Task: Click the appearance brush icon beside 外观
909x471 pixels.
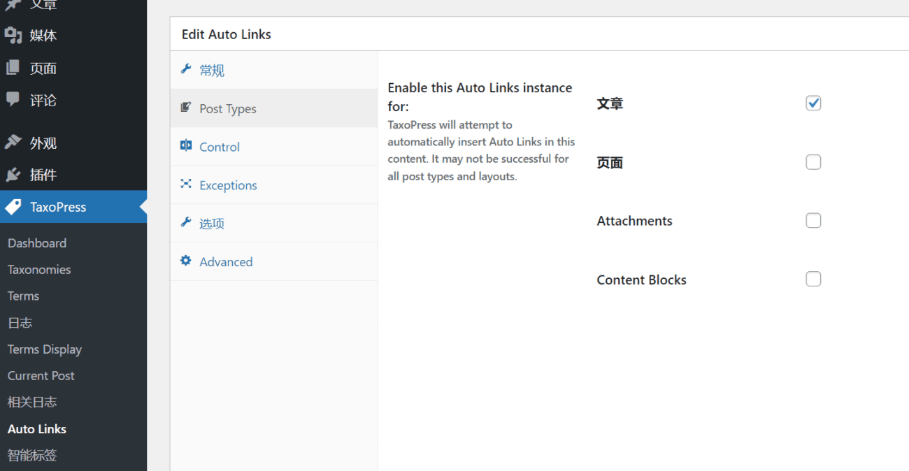Action: tap(13, 143)
